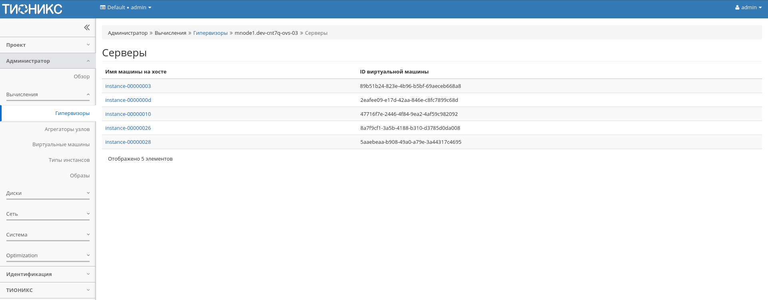768x300 pixels.
Task: Open Виртуальные машины in sidebar
Action: pyautogui.click(x=61, y=145)
